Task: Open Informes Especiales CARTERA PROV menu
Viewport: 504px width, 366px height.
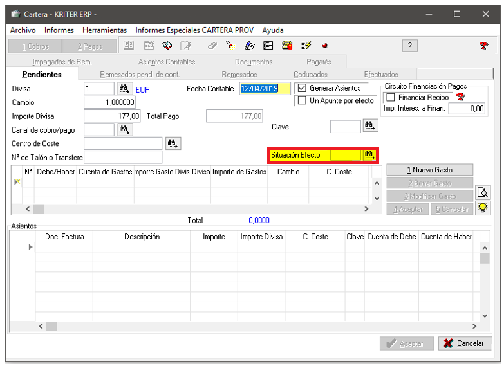Action: pos(194,30)
